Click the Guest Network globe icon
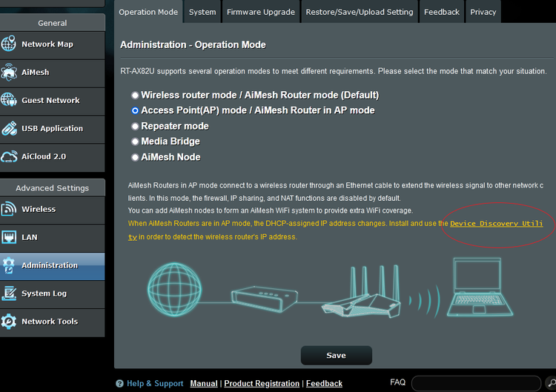Viewport: 556px width, 392px height. point(8,100)
